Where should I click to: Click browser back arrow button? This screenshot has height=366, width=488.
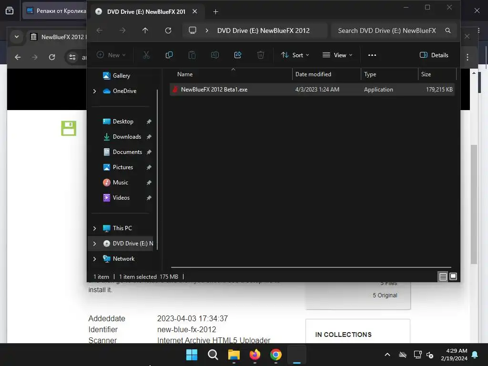coord(18,57)
